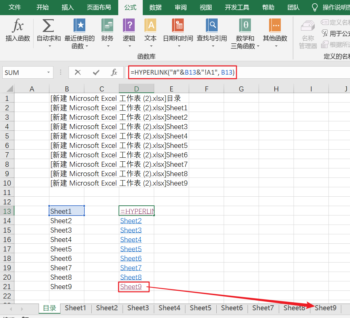Follow the Sheet8 hyperlink in column D
The image size is (350, 318).
tap(131, 277)
